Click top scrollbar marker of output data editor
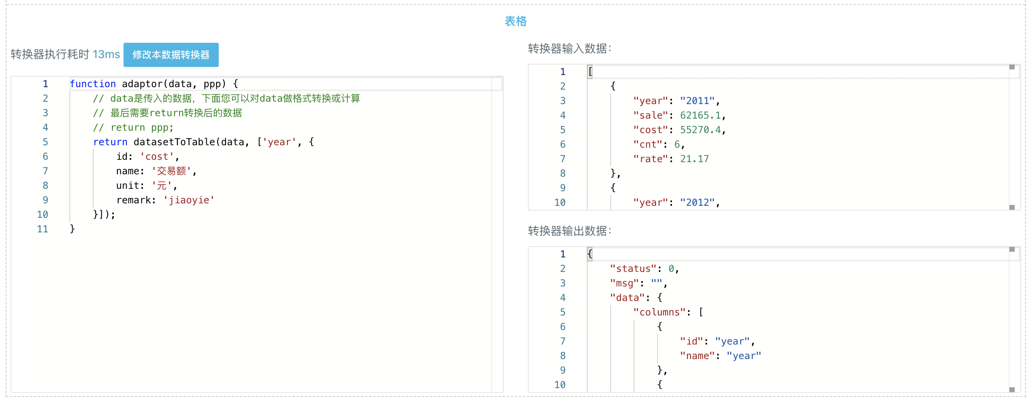The height and width of the screenshot is (401, 1030). coord(1012,250)
